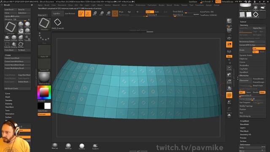Toggle the Zsub button
The width and height of the screenshot is (270, 152).
(x=157, y=12)
